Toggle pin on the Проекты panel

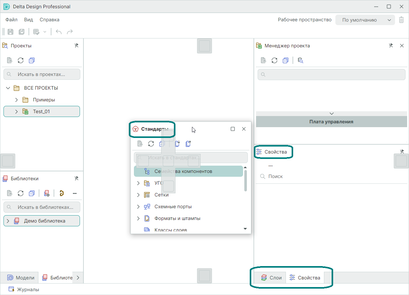[x=76, y=45]
